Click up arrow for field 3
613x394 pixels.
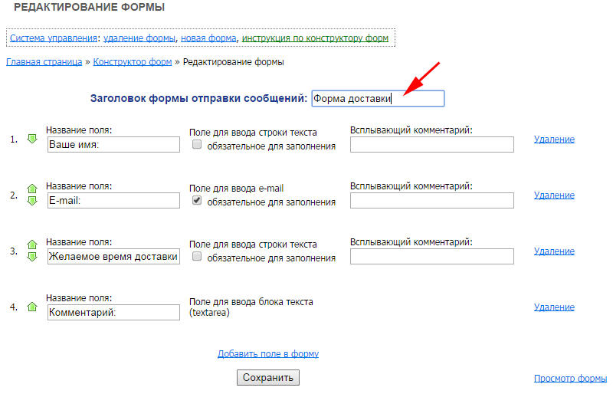coord(32,245)
